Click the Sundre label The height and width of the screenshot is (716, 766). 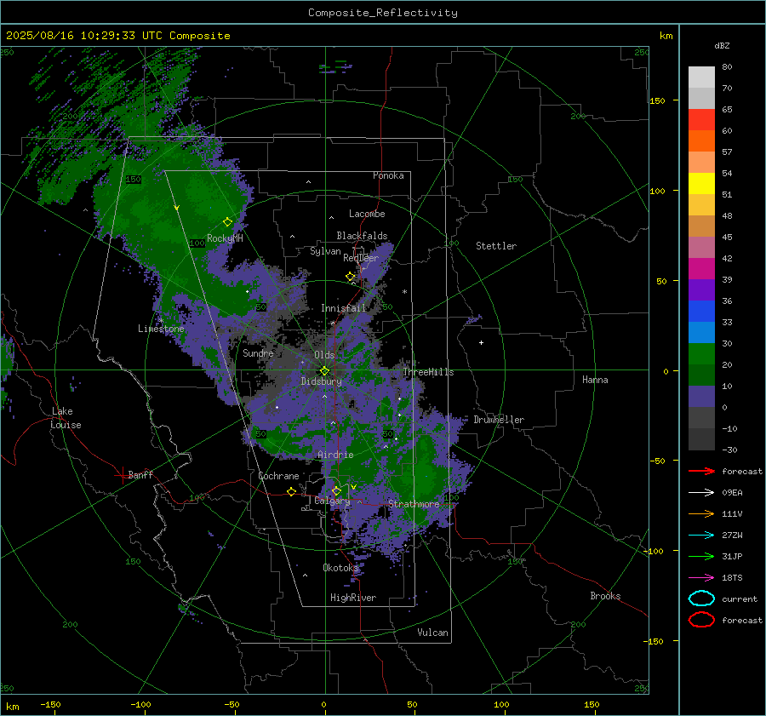[x=258, y=352]
